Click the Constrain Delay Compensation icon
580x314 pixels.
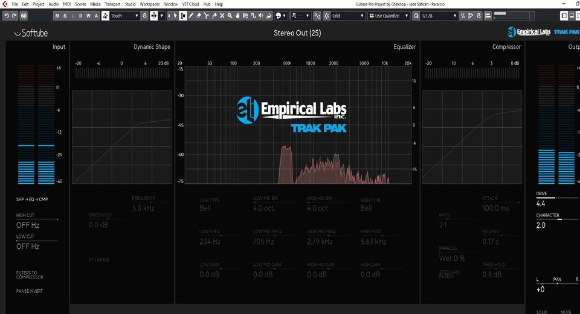24,16
